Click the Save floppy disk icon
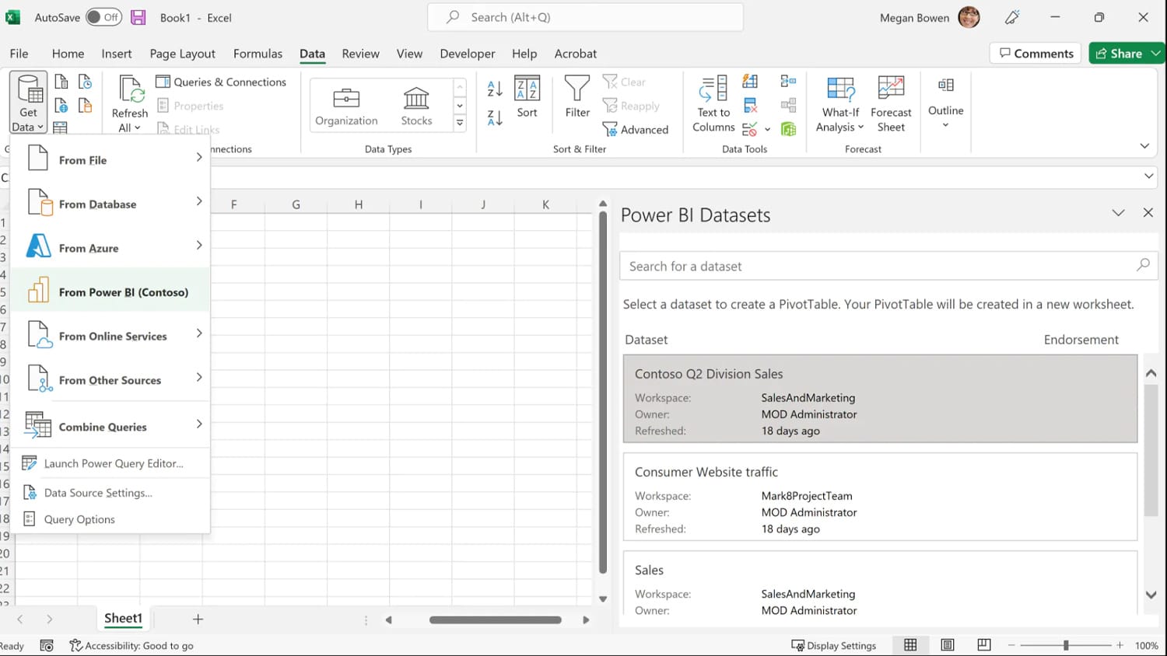1167x656 pixels. pos(138,17)
